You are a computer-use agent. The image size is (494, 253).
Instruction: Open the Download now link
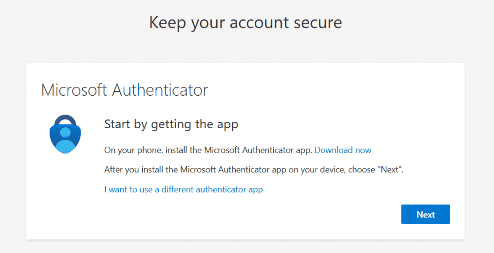tap(343, 150)
